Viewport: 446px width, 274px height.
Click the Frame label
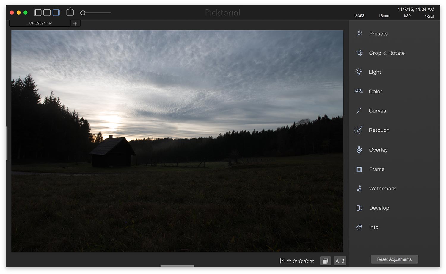[377, 169]
